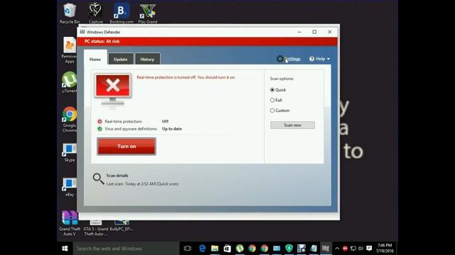Open the Help menu dropdown

click(319, 59)
